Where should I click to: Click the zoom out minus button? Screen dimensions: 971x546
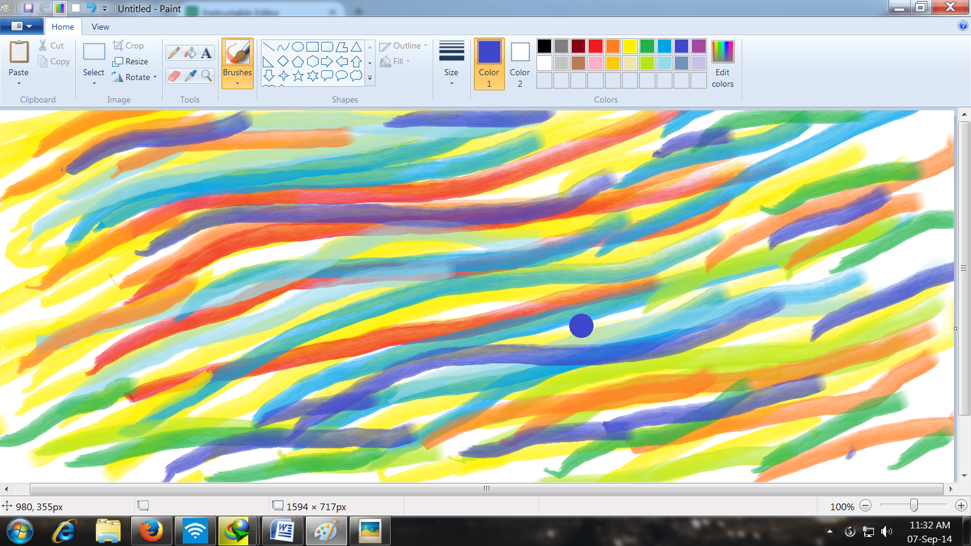tap(865, 505)
